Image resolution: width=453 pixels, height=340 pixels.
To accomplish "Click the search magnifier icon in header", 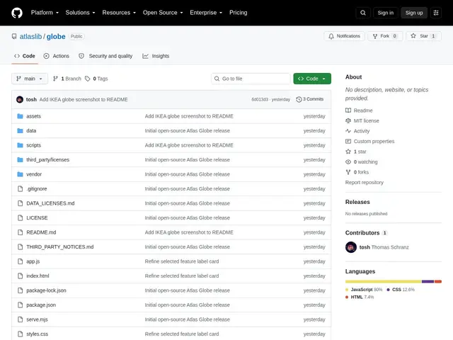I will 363,13.
